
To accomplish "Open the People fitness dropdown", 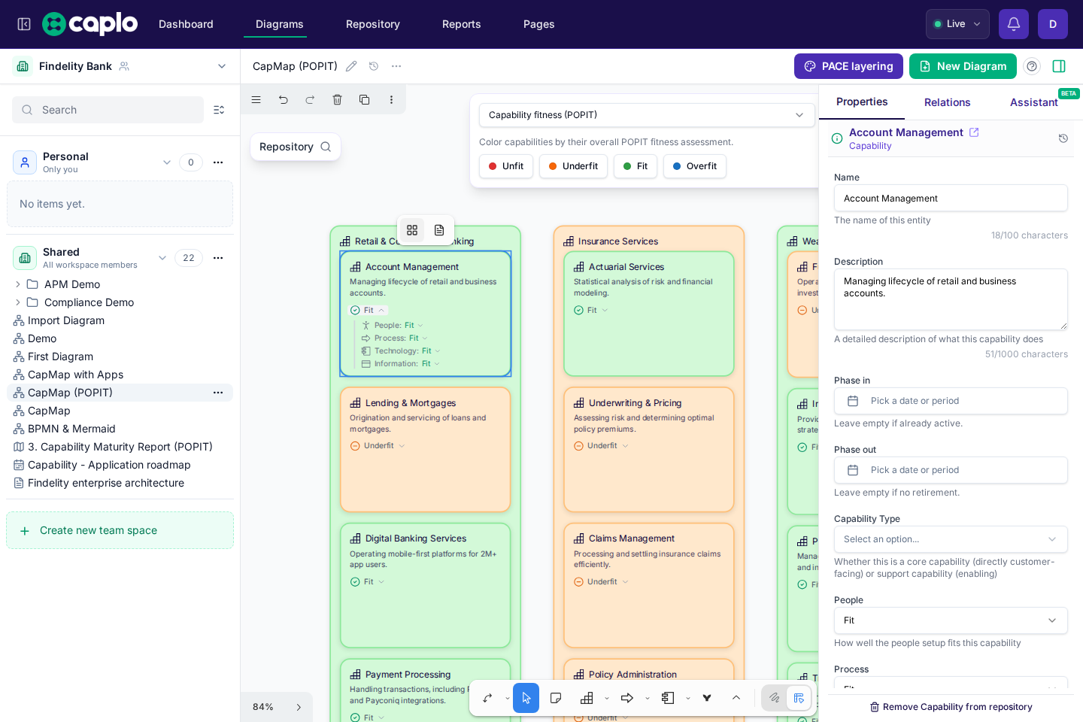I will click(x=951, y=620).
